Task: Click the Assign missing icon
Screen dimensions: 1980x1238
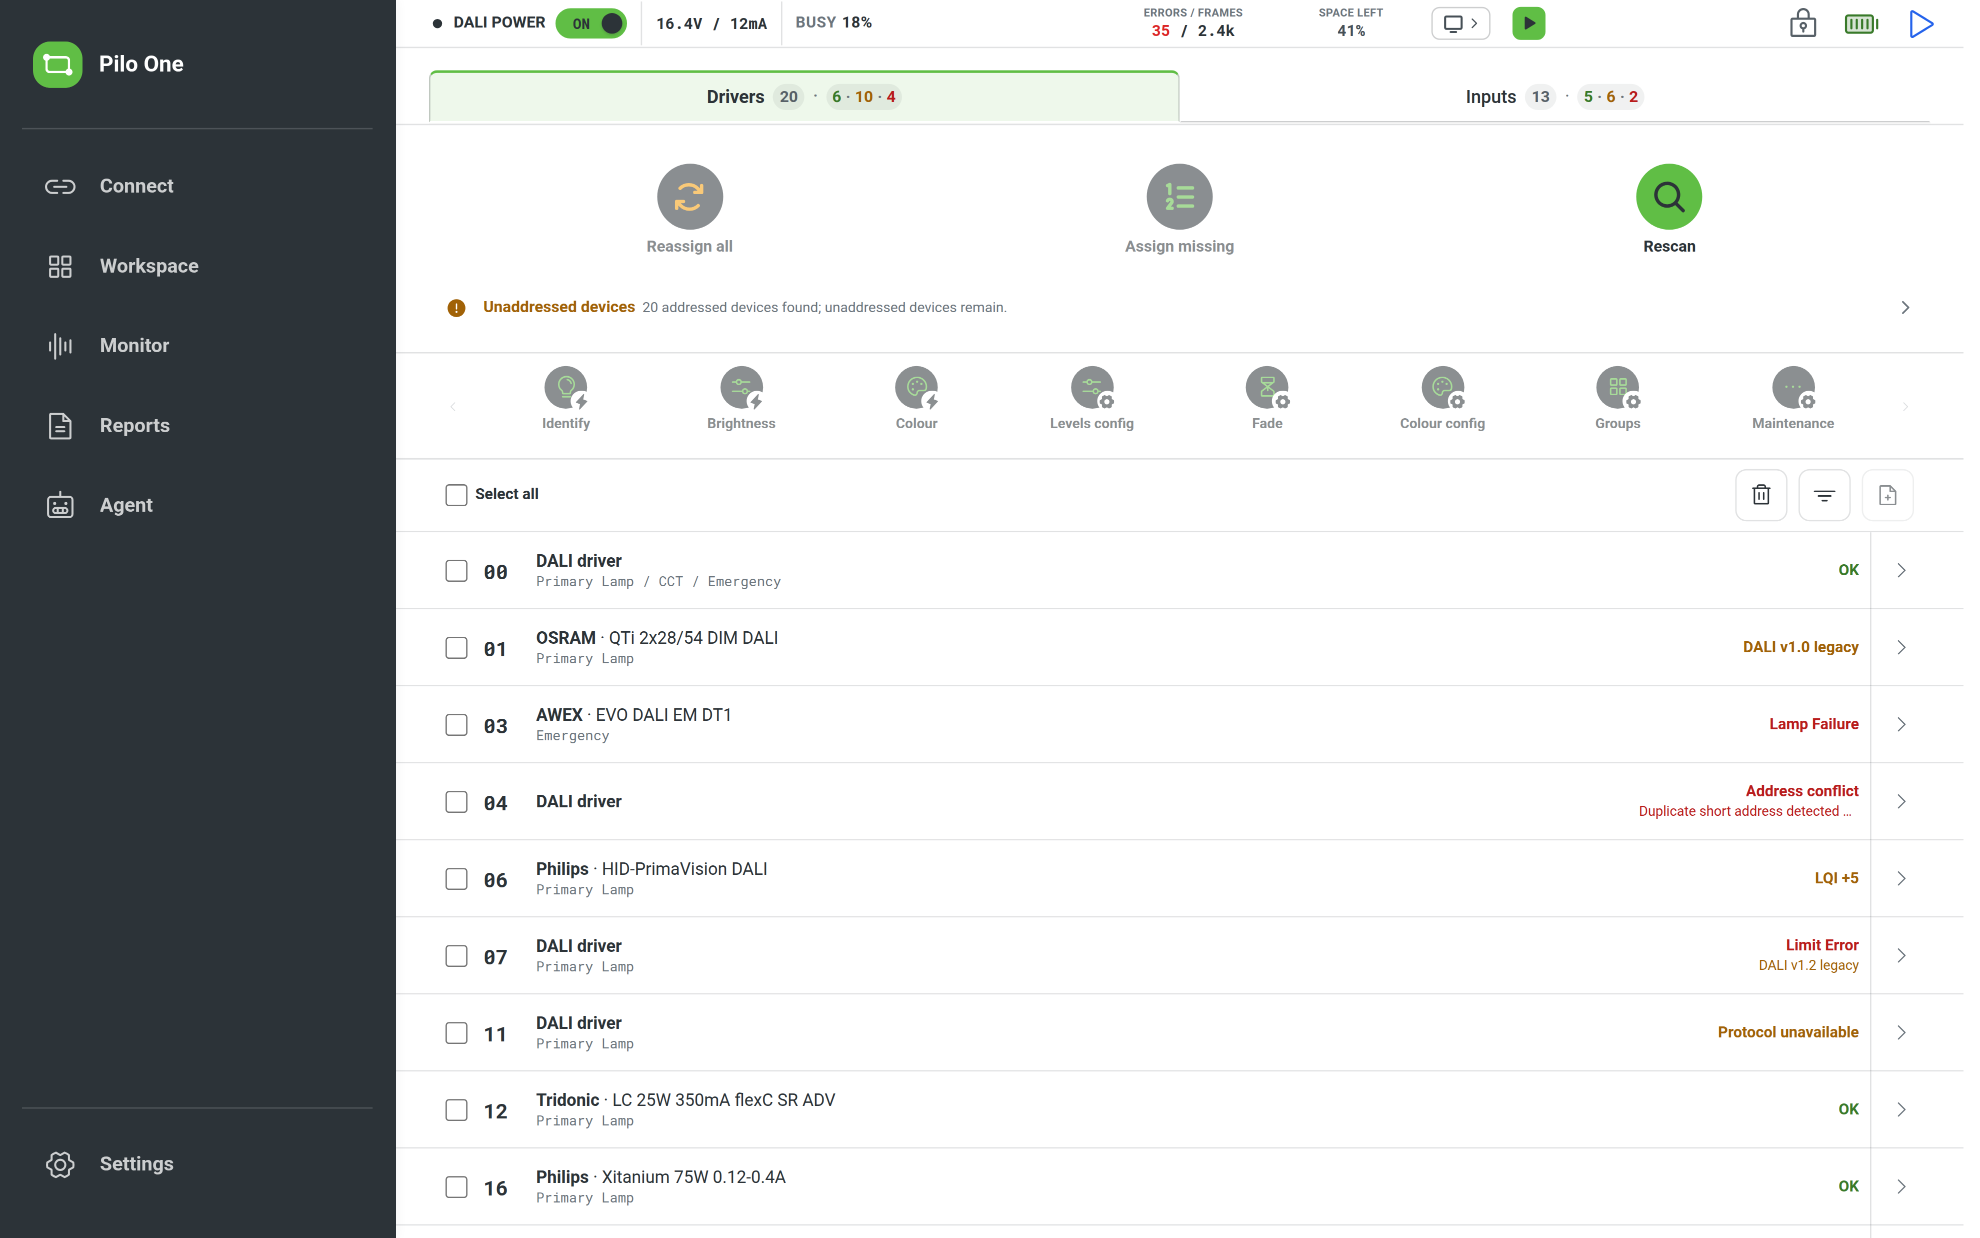Action: (x=1179, y=197)
